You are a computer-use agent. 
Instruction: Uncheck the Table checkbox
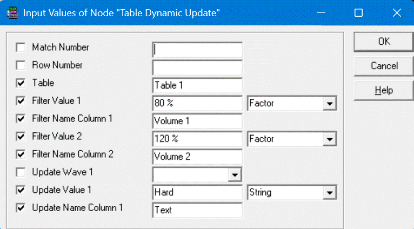21,83
